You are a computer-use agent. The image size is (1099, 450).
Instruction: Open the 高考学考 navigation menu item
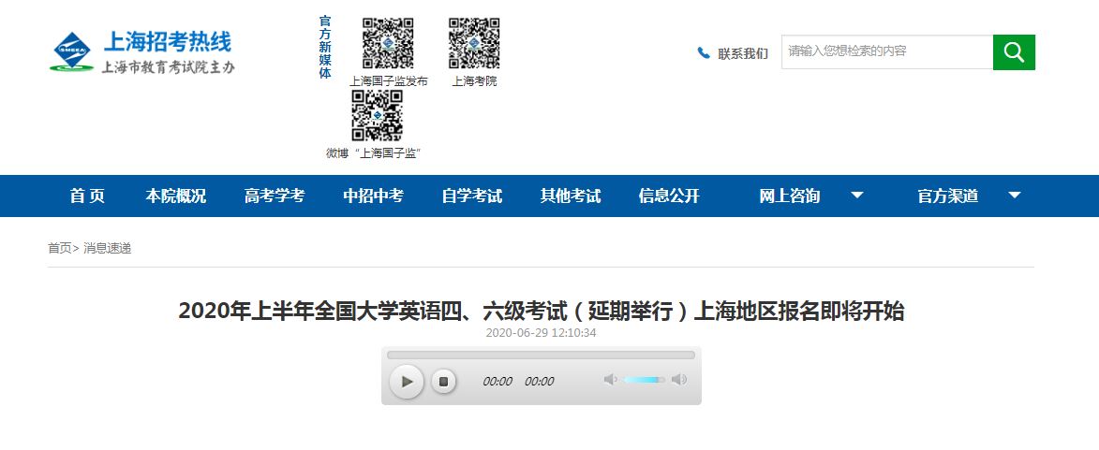point(275,196)
